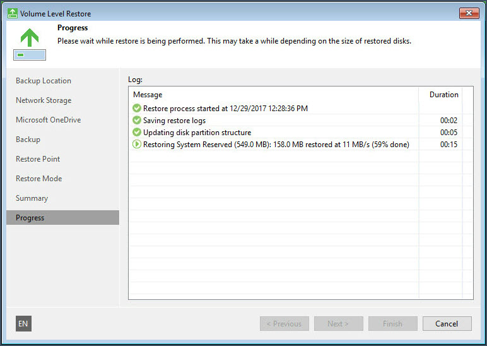Click green checkmark beside Restore process started
The width and height of the screenshot is (487, 346).
(x=137, y=109)
